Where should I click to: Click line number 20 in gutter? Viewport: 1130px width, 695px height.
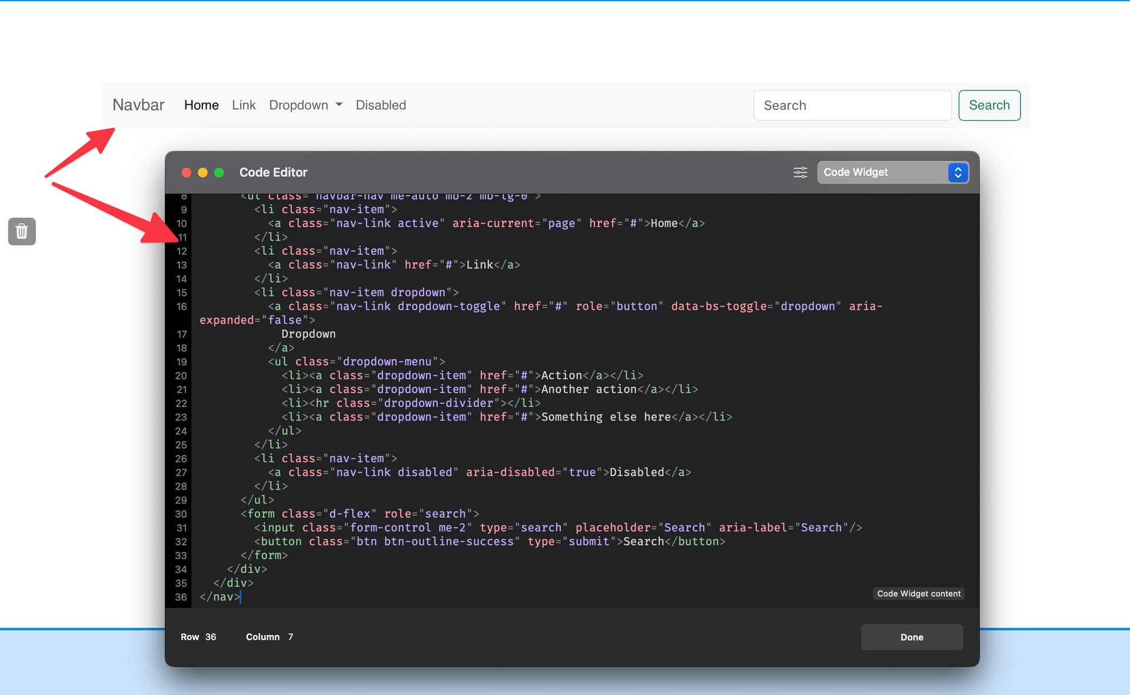181,375
